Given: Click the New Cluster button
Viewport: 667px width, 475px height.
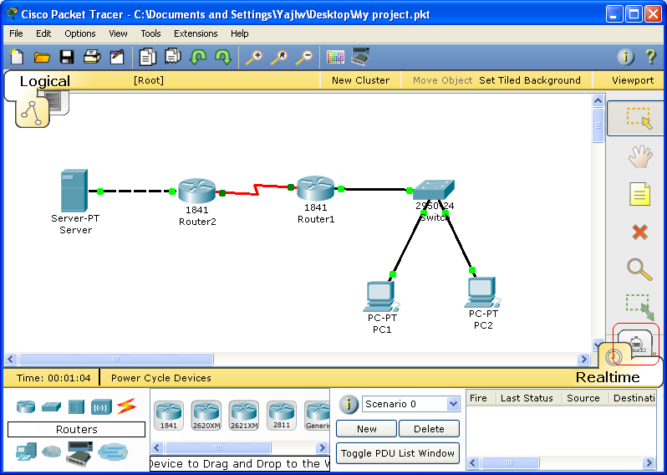Looking at the screenshot, I should click(x=360, y=80).
